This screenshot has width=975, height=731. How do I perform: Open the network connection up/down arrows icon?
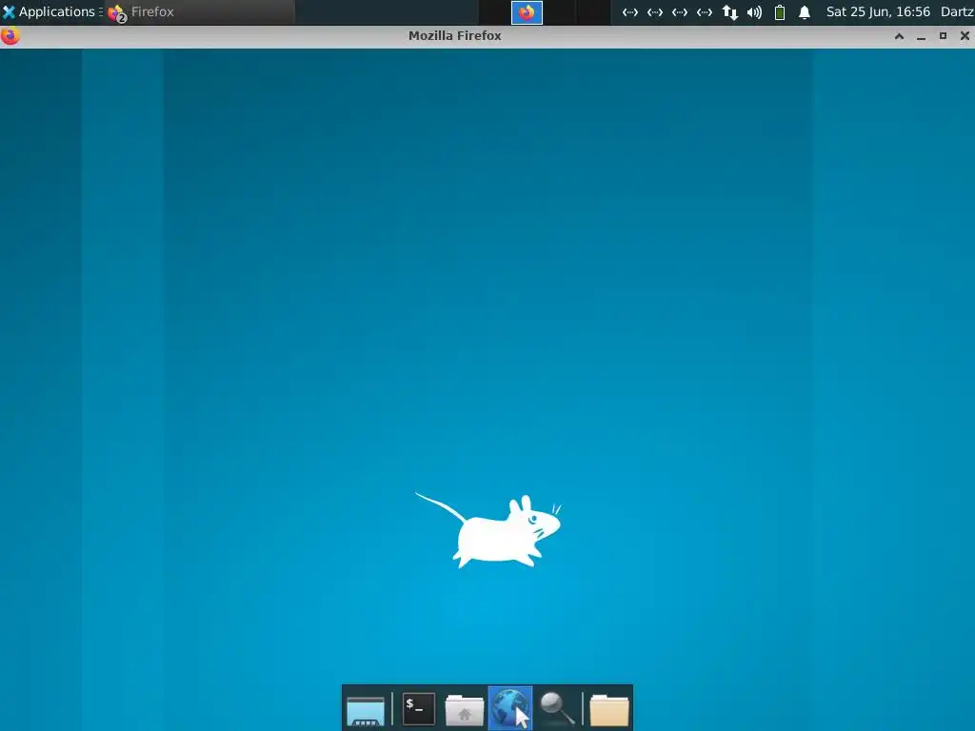[730, 12]
